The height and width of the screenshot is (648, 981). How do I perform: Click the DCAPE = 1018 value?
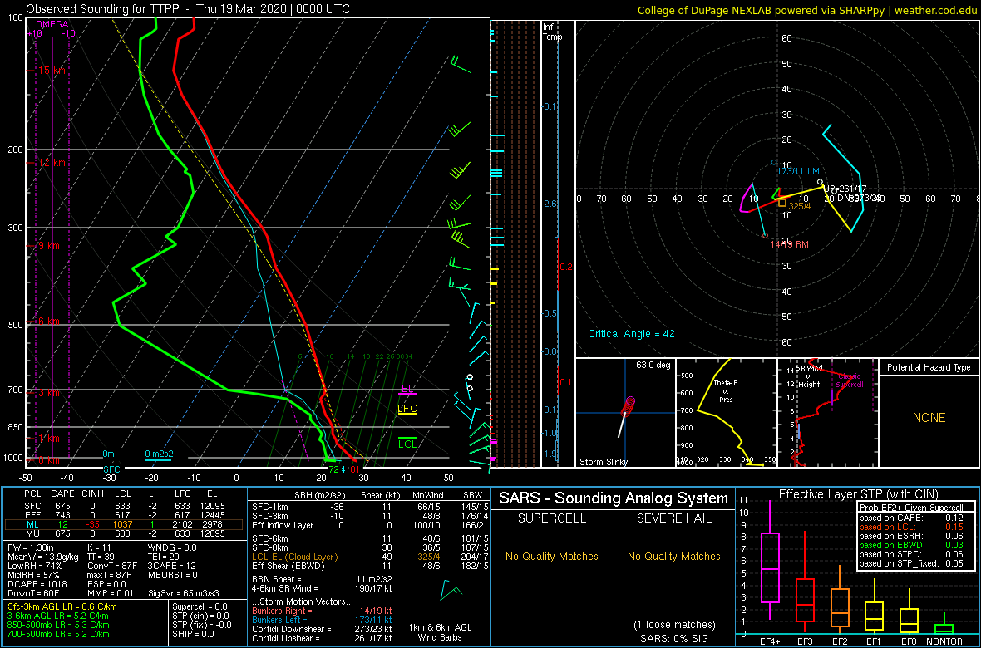tap(36, 583)
